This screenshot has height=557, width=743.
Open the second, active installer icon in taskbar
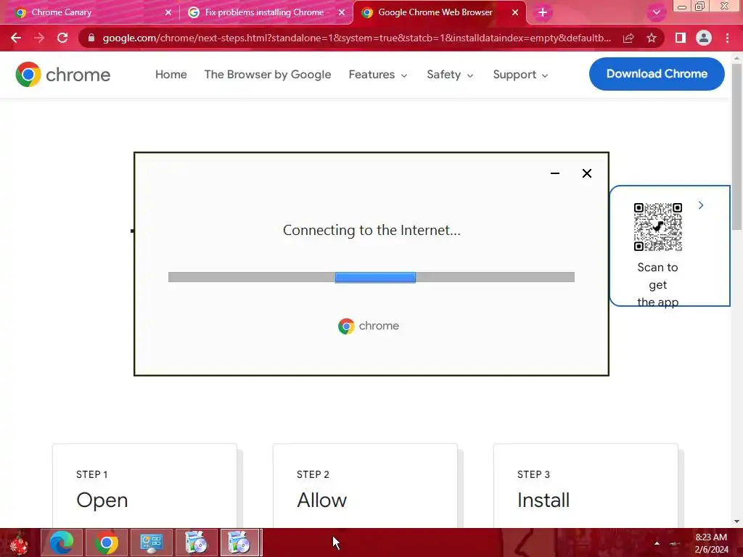coord(241,542)
